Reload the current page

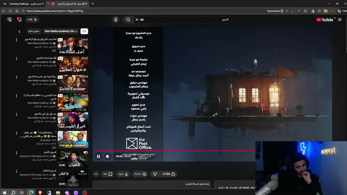tap(10, 11)
